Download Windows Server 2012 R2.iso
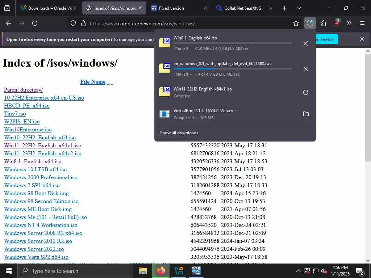This screenshot has width=371, height=278. tap(38, 241)
